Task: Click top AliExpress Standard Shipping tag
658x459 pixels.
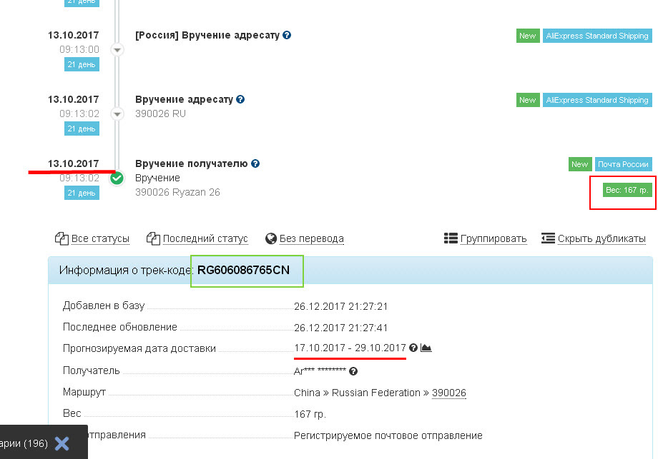Action: (596, 36)
